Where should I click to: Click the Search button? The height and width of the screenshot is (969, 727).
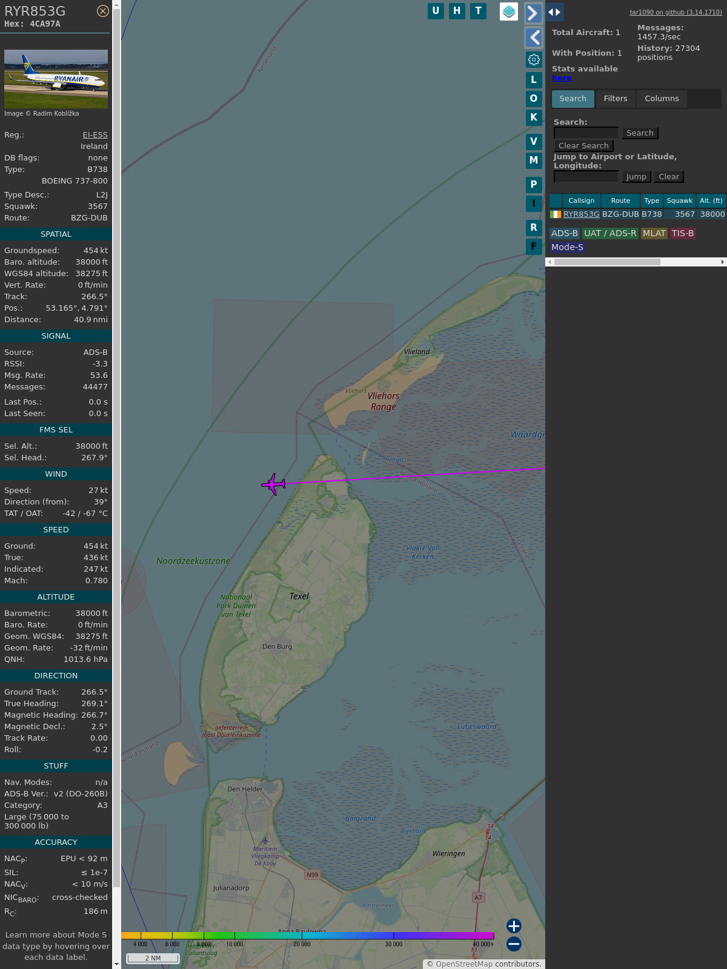pos(640,133)
